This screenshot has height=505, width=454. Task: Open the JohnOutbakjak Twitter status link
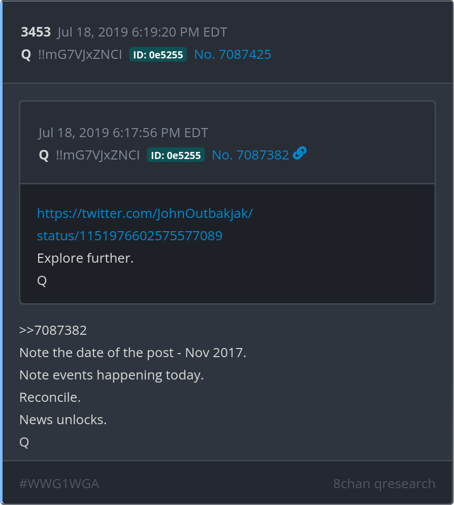click(x=145, y=224)
